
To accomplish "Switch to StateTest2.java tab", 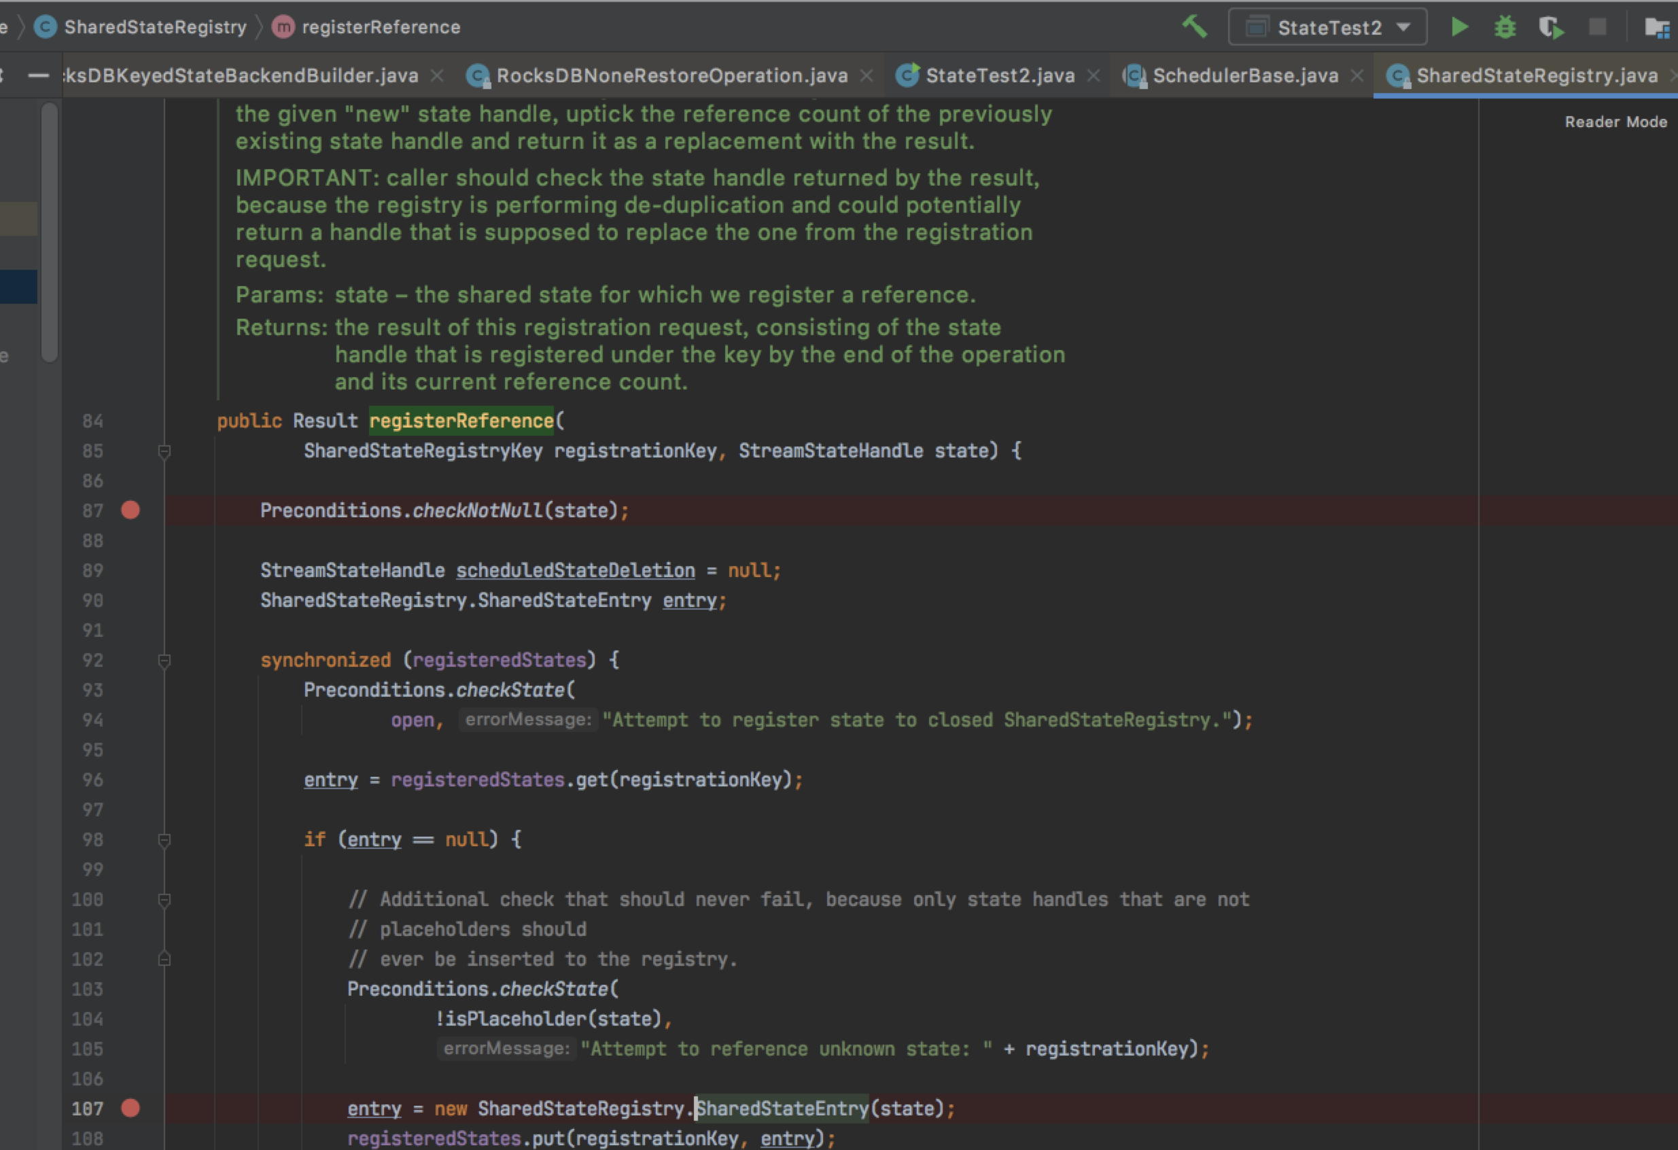I will 1000,76.
